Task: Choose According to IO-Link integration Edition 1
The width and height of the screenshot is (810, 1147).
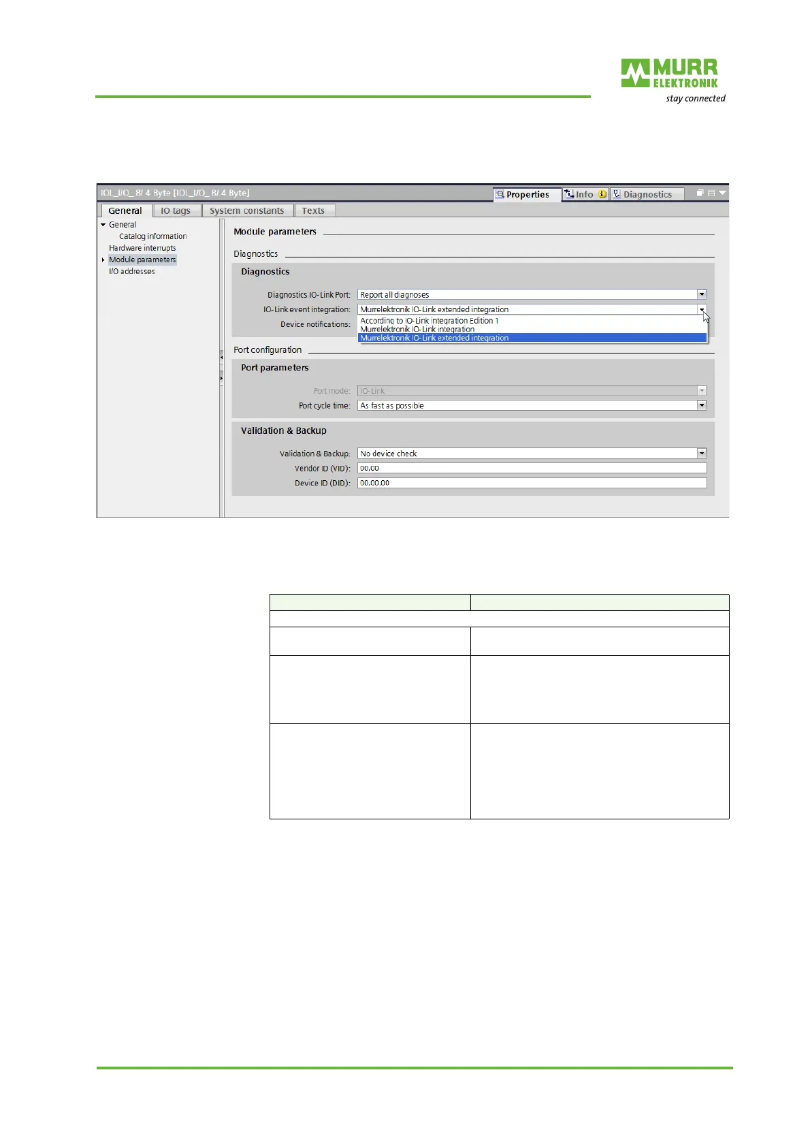Action: click(430, 321)
